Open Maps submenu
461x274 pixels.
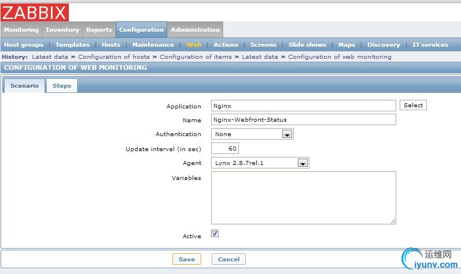(x=346, y=45)
